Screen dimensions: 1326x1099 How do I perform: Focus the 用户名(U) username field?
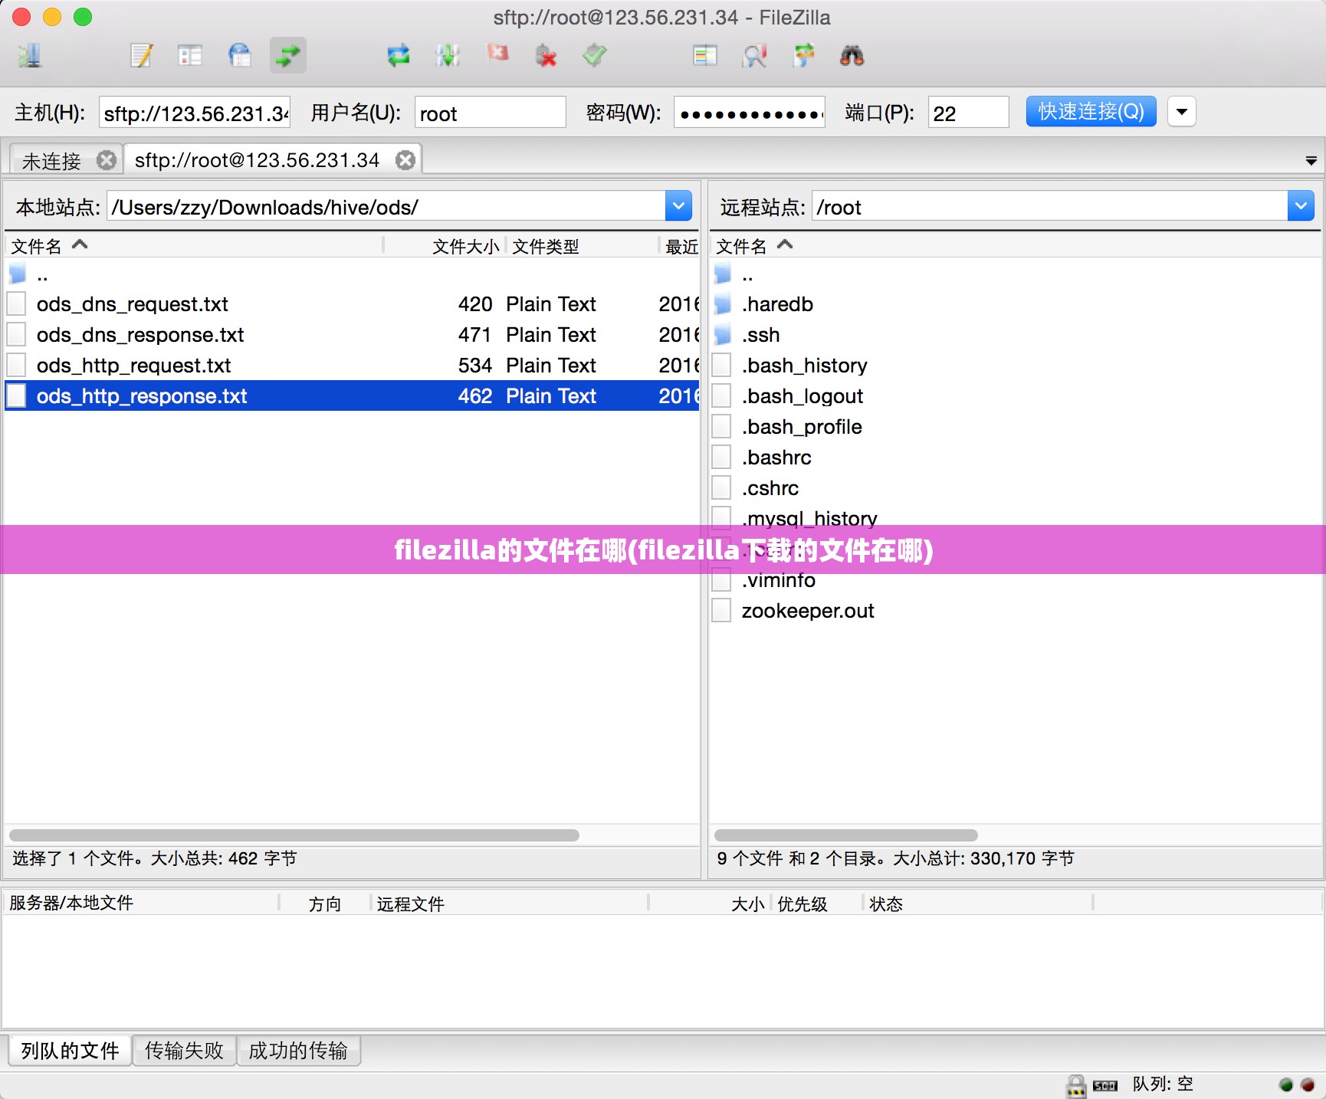coord(491,112)
